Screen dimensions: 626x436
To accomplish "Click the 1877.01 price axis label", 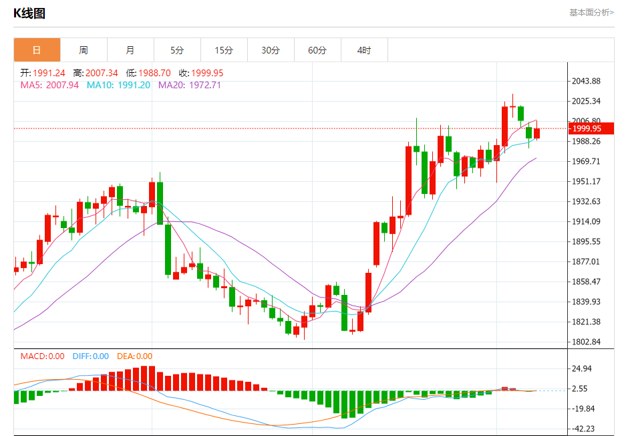I will [586, 261].
